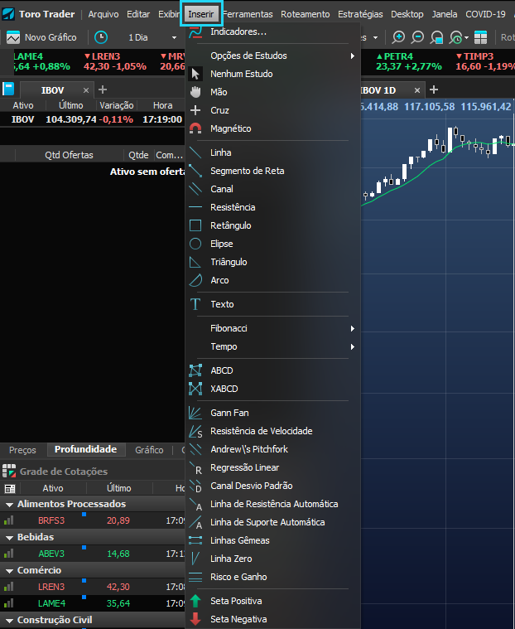Pick the Elipse drawing tool
Viewport: 515px width, 629px height.
[272, 244]
